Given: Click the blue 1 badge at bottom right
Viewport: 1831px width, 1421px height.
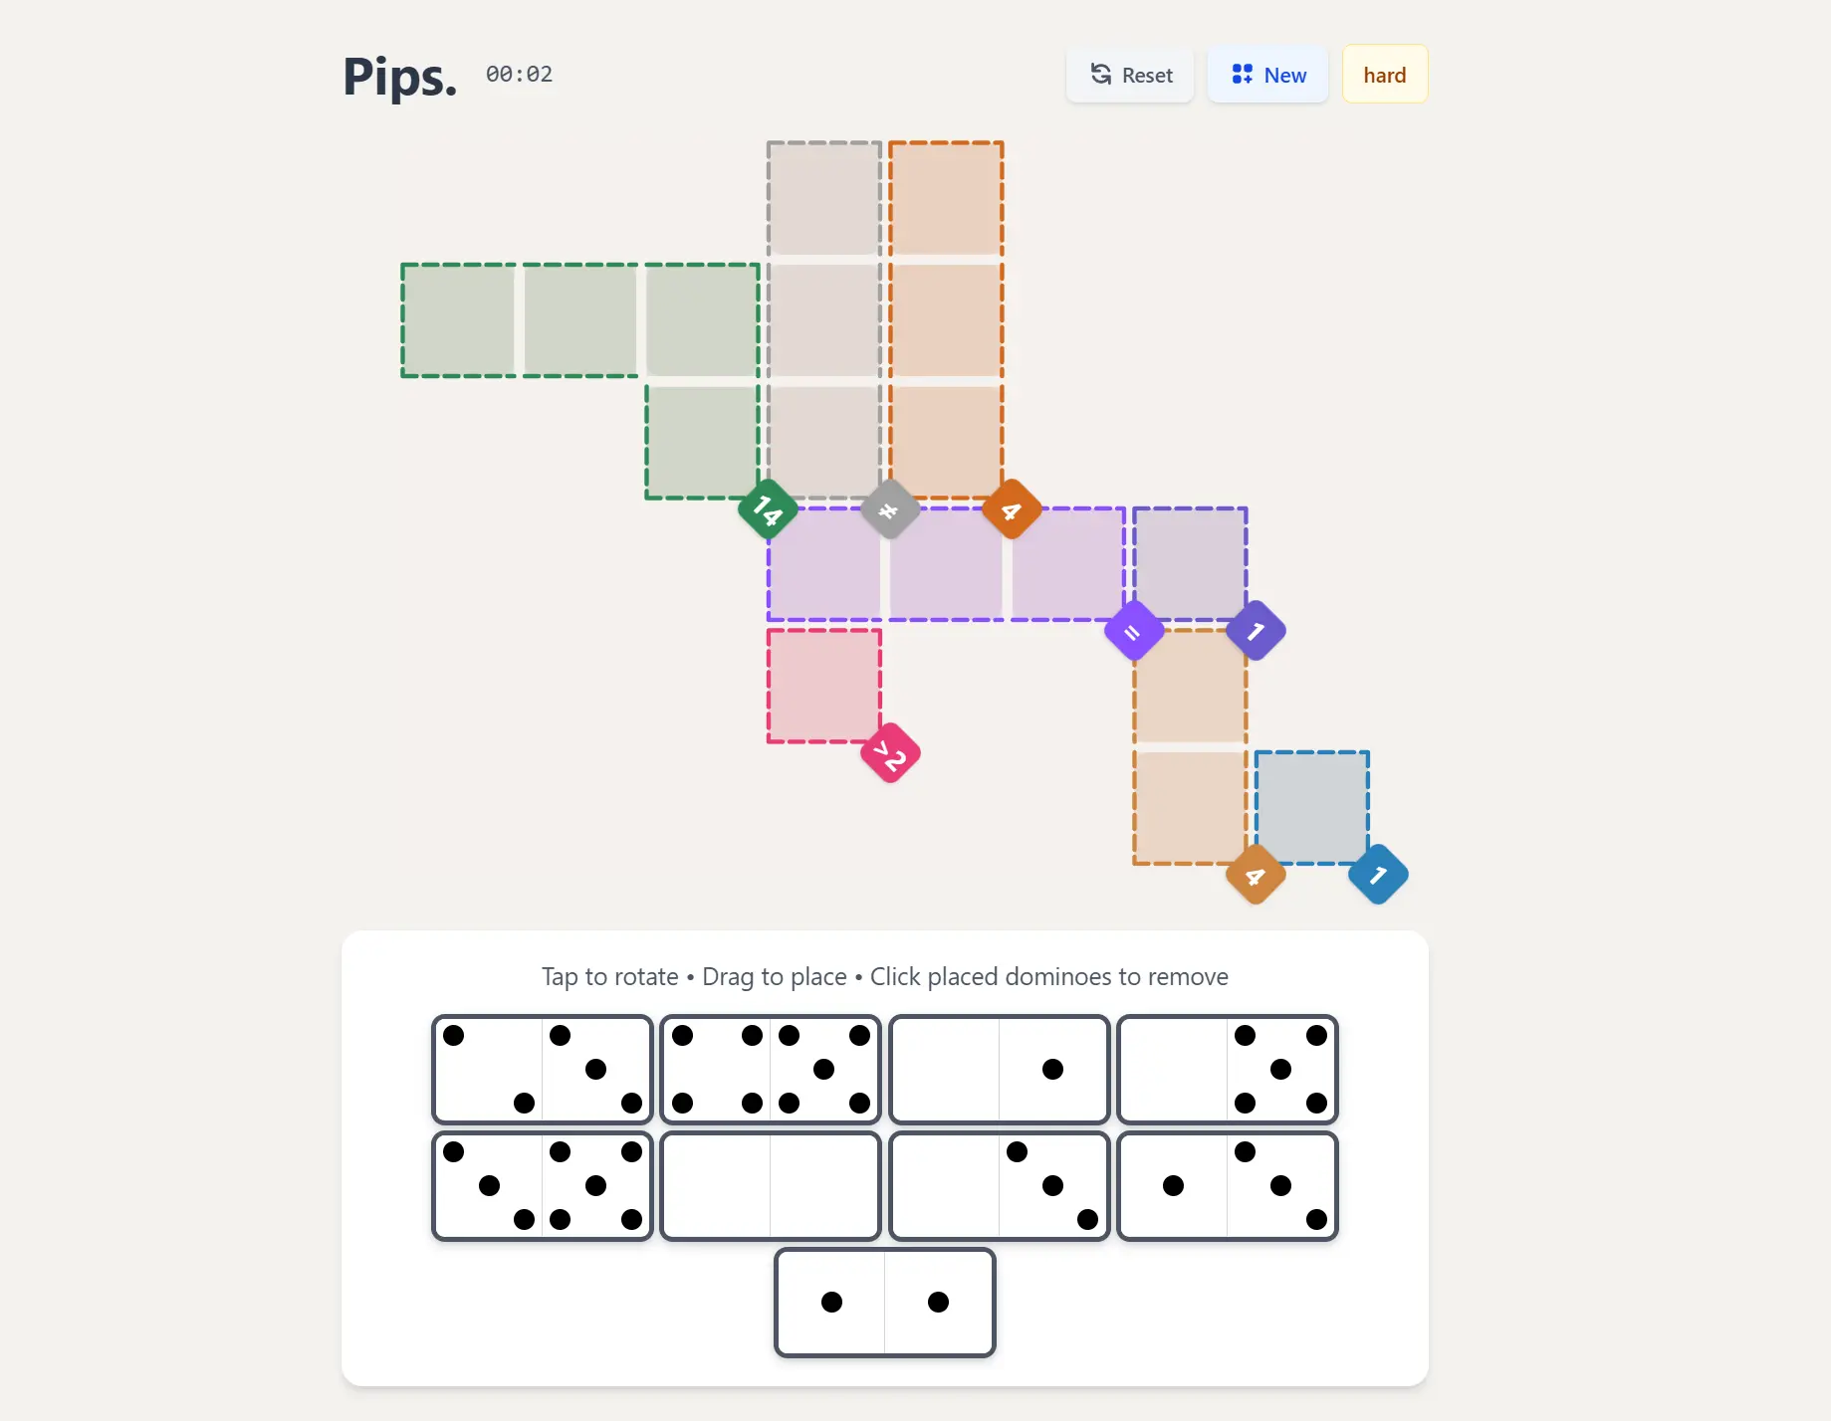Looking at the screenshot, I should tap(1378, 875).
